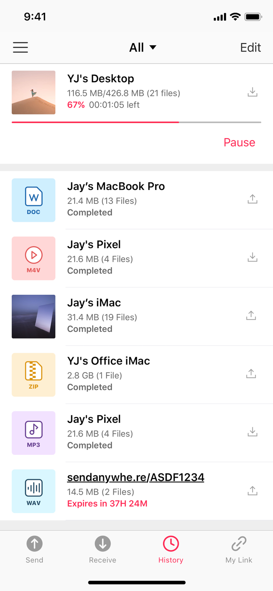Open the hamburger menu

[x=20, y=47]
